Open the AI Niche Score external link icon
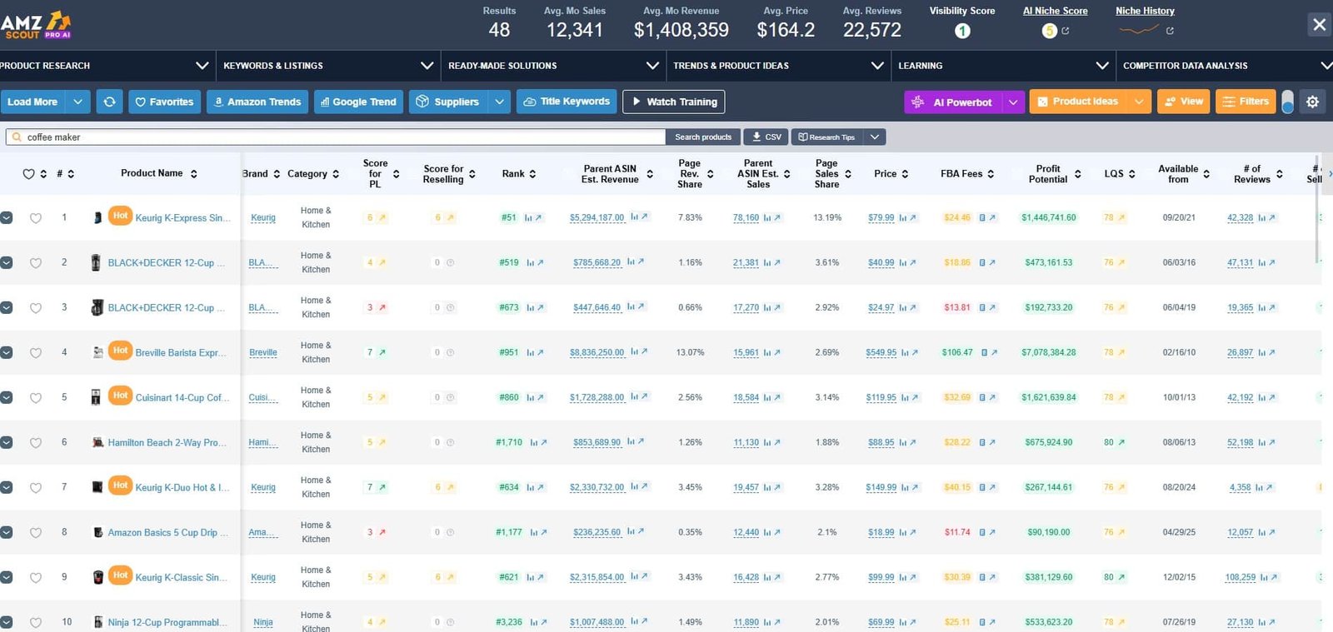This screenshot has height=632, width=1333. 1065,31
